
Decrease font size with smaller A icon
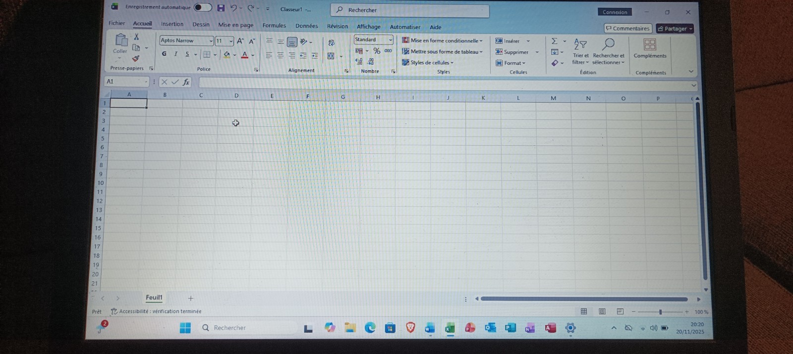click(252, 42)
